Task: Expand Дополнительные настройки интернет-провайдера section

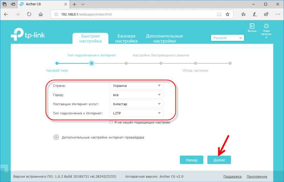Action: pyautogui.click(x=56, y=137)
